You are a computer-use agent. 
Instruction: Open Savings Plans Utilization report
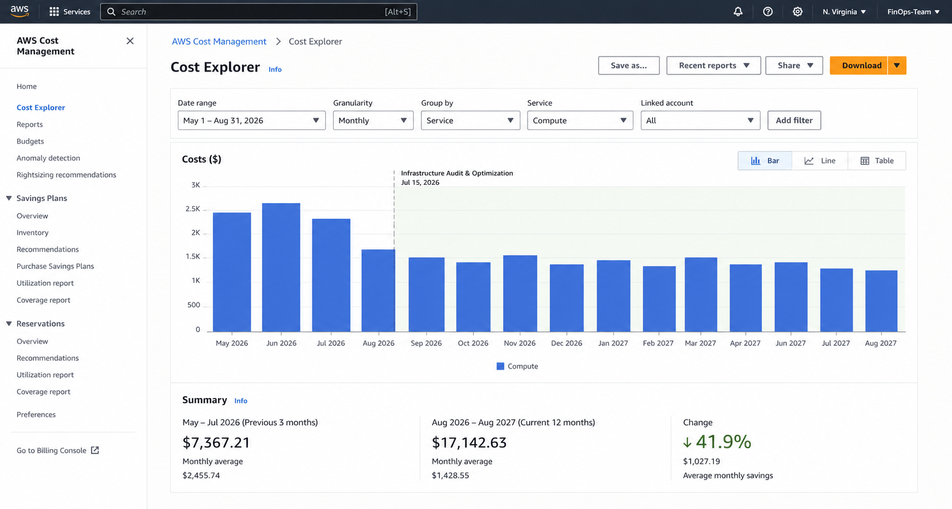pyautogui.click(x=45, y=283)
